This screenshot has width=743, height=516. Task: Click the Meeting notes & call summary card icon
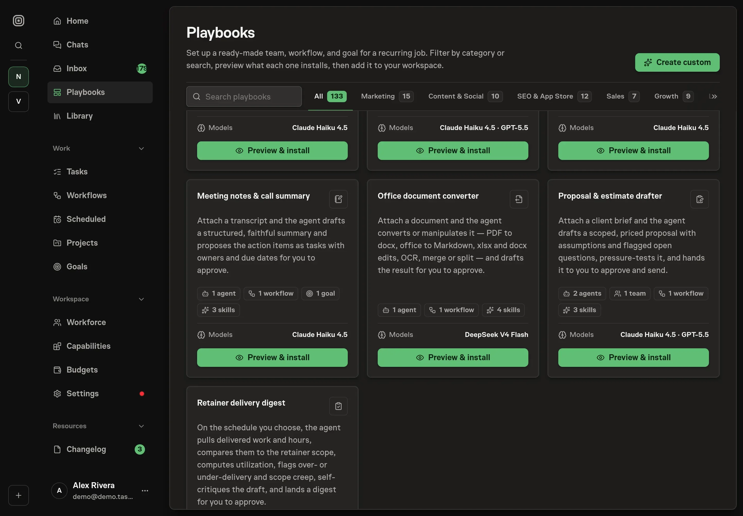(338, 199)
